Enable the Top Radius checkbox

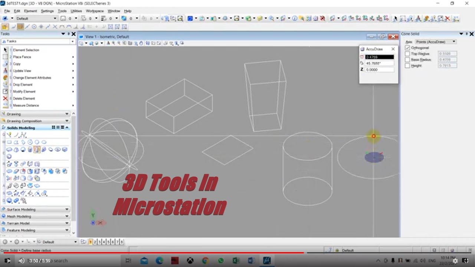(x=407, y=54)
